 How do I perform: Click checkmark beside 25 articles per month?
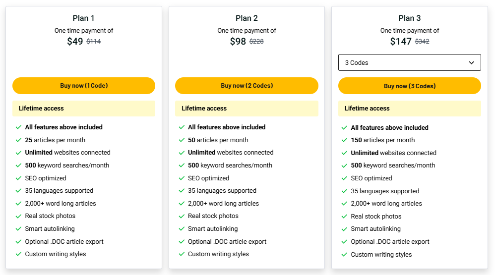[19, 140]
